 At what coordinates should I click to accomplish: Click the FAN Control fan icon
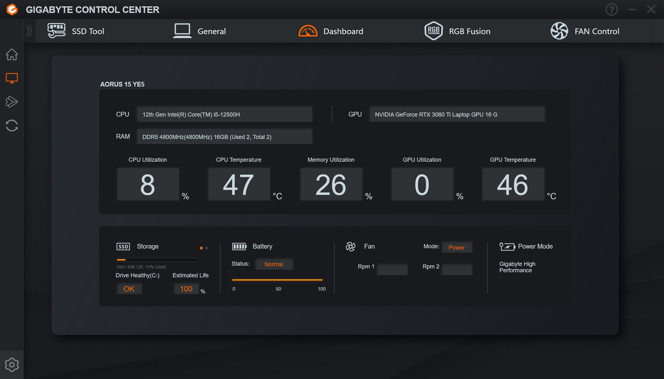[x=559, y=31]
